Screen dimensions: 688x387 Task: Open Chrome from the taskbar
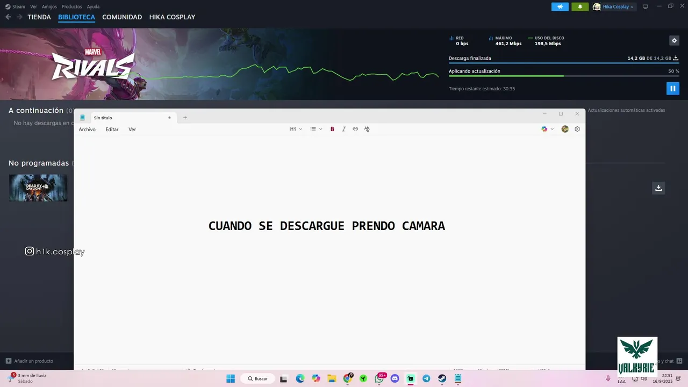[x=348, y=378]
